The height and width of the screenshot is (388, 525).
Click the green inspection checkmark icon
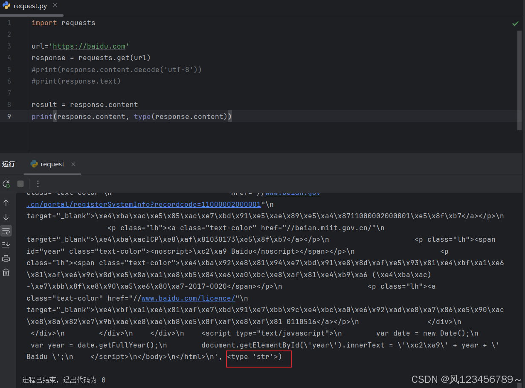click(x=515, y=23)
